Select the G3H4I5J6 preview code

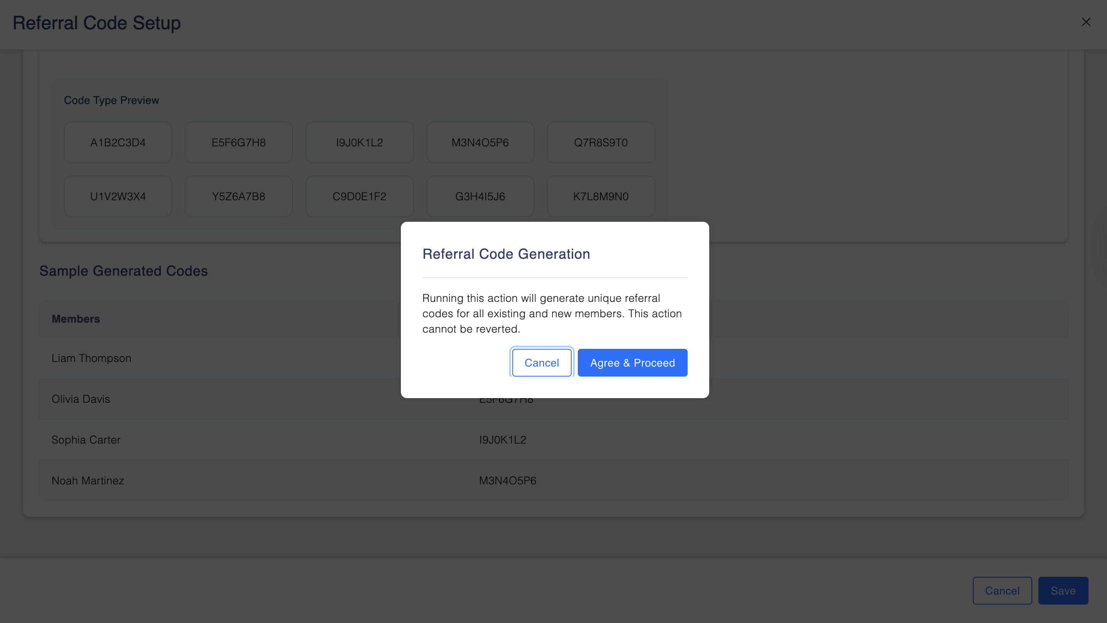point(480,196)
